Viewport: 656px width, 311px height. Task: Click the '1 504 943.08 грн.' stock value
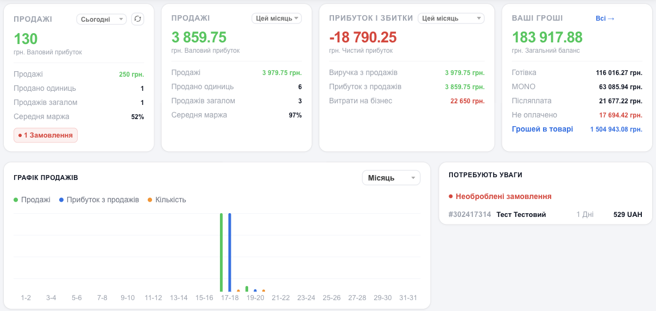616,129
